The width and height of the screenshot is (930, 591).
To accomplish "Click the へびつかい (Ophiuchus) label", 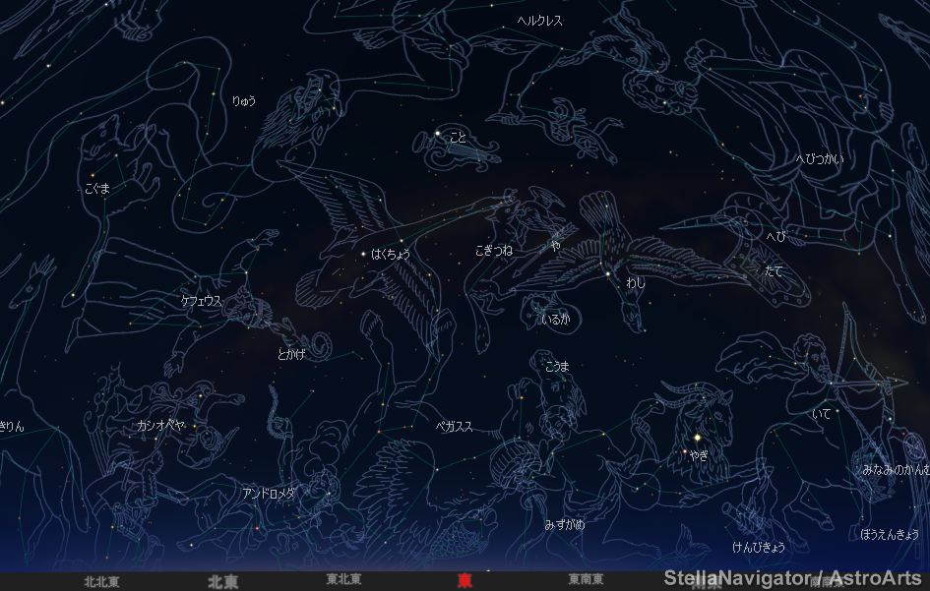I will (x=820, y=158).
